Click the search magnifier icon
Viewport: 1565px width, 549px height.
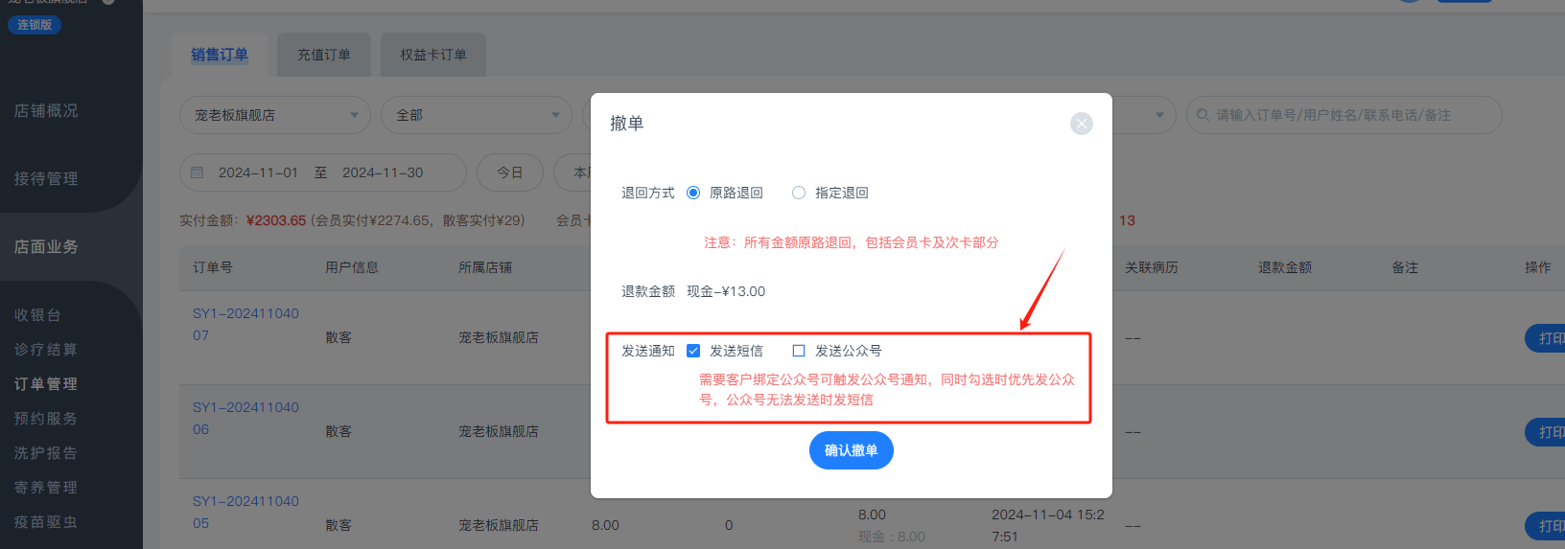(x=1203, y=115)
